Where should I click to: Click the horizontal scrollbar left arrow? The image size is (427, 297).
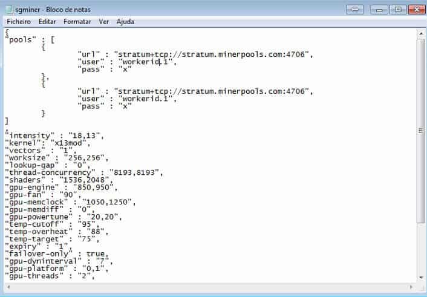tap(8, 287)
